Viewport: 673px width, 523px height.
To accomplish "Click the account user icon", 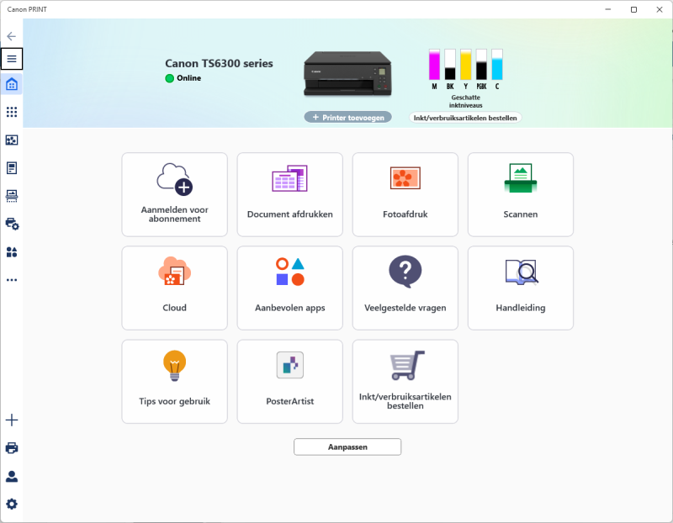I will click(x=12, y=476).
